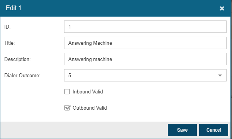The width and height of the screenshot is (232, 139).
Task: Click the Save button
Action: coord(182,130)
